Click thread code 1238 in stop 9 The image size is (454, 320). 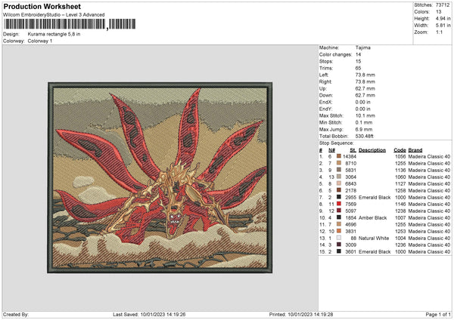pos(400,211)
